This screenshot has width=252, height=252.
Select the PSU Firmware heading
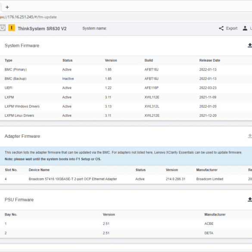pos(19,199)
